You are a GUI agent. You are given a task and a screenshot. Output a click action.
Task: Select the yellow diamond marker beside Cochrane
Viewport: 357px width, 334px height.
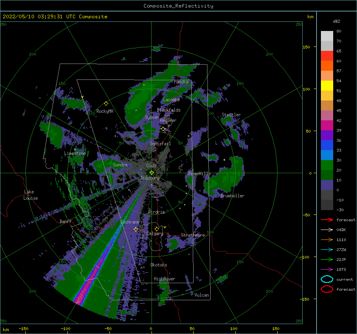(136, 229)
